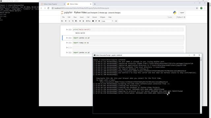Viewport: 211px width, 118px height.
Task: Open the command palette keyboard icon
Action: pyautogui.click(x=116, y=21)
